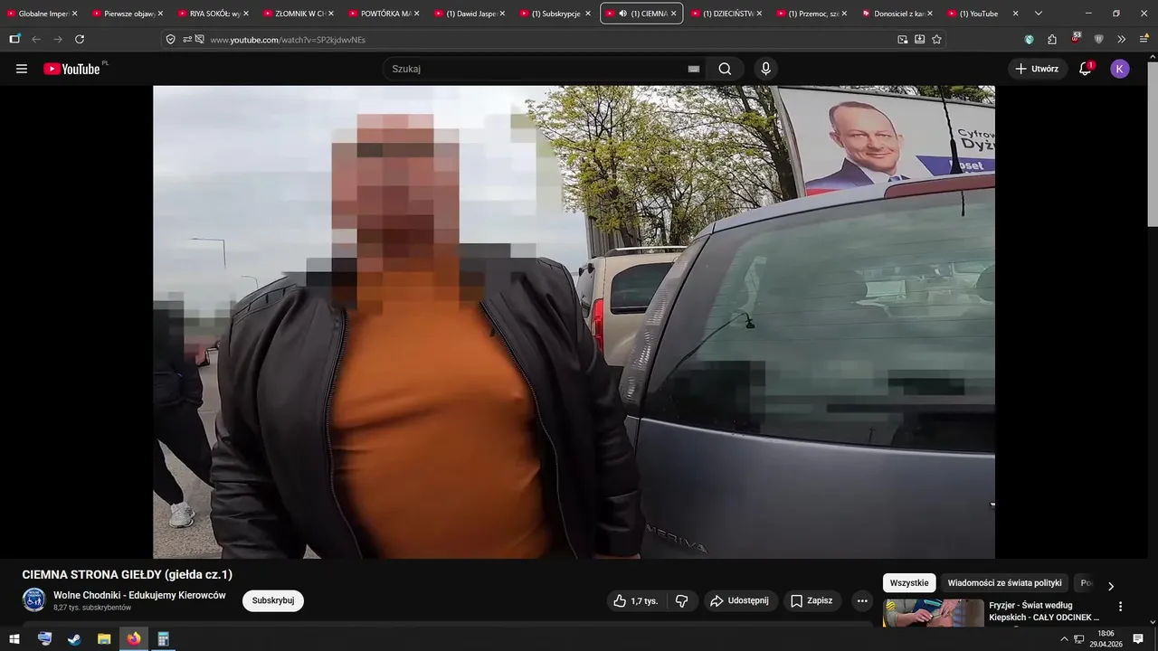Go to the YouTube home logo
Image resolution: width=1158 pixels, height=651 pixels.
pos(72,69)
